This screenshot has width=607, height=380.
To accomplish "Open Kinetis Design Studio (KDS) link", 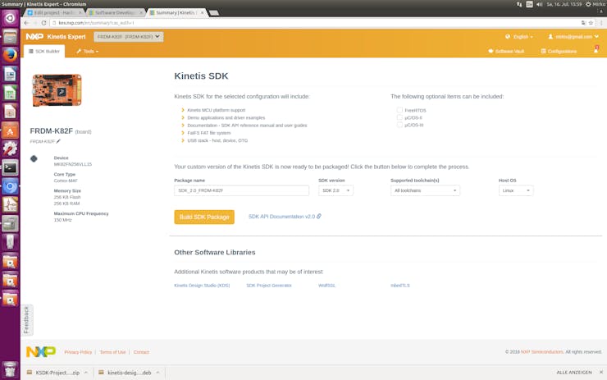I will (202, 286).
